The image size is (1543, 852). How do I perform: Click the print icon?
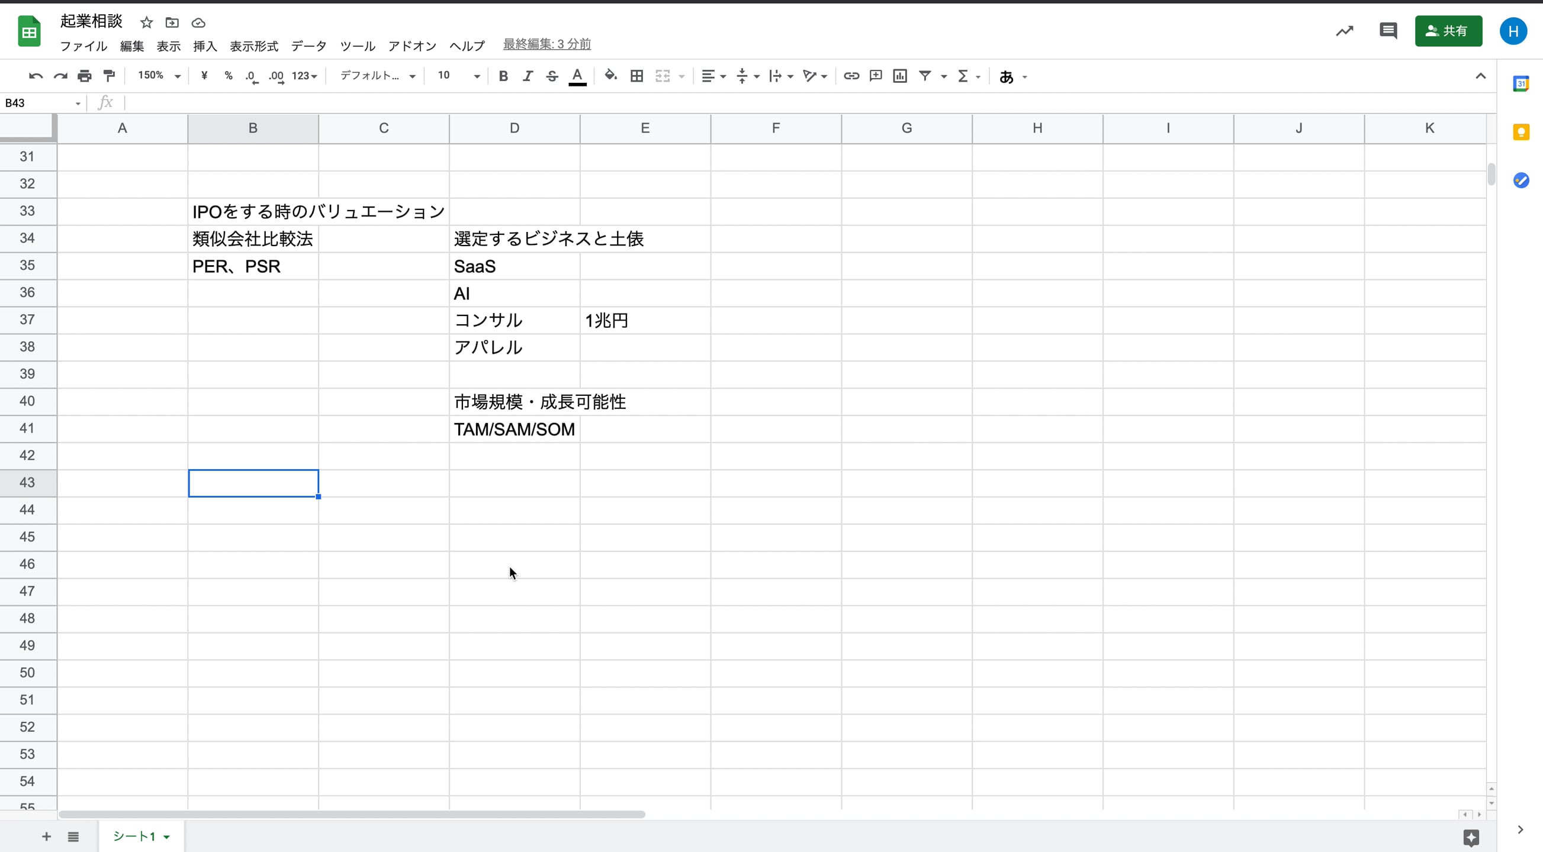85,76
